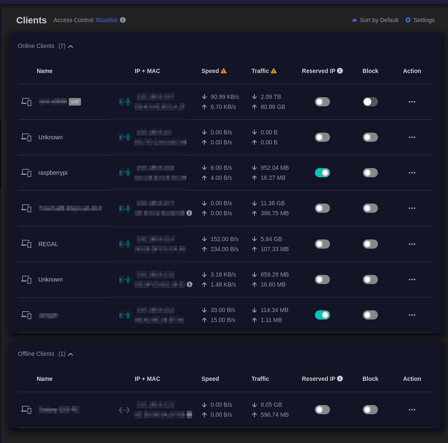Block the offline client
Image resolution: width=448 pixels, height=443 pixels.
pyautogui.click(x=370, y=410)
